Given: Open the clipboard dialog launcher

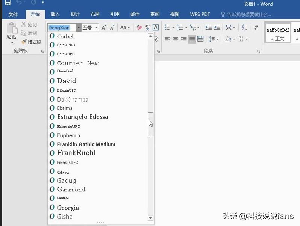Looking at the screenshot, I should click(x=42, y=51).
